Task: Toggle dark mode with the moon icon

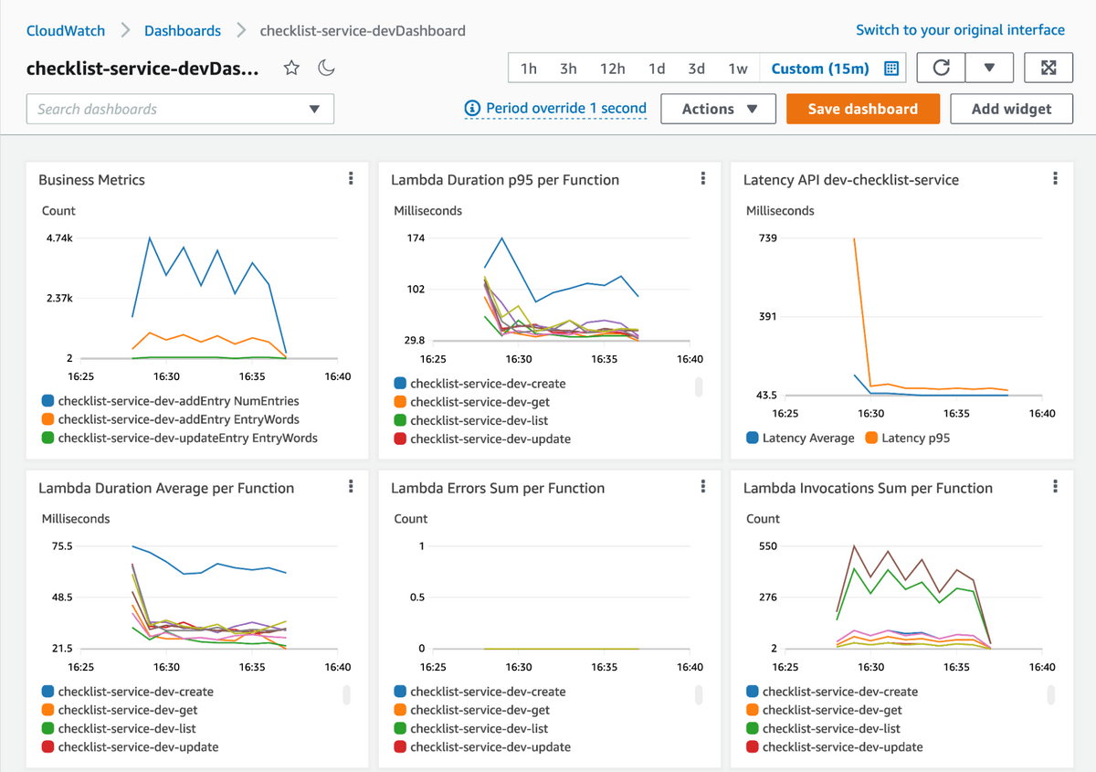Action: click(x=326, y=68)
